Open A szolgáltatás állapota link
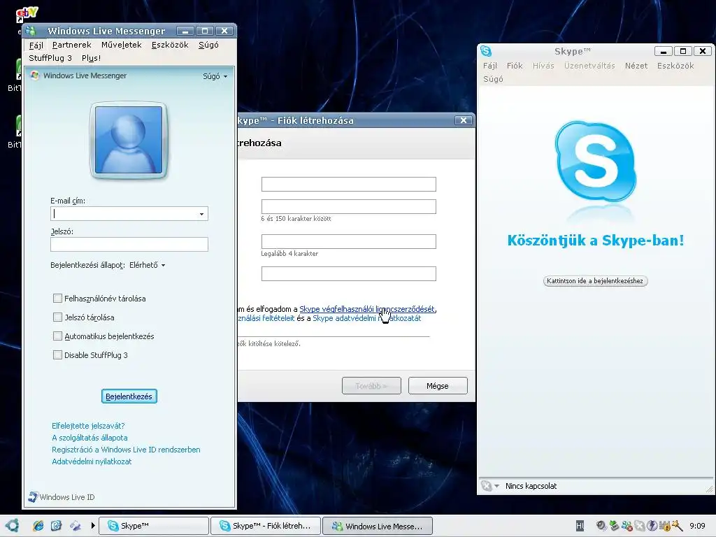 point(89,438)
